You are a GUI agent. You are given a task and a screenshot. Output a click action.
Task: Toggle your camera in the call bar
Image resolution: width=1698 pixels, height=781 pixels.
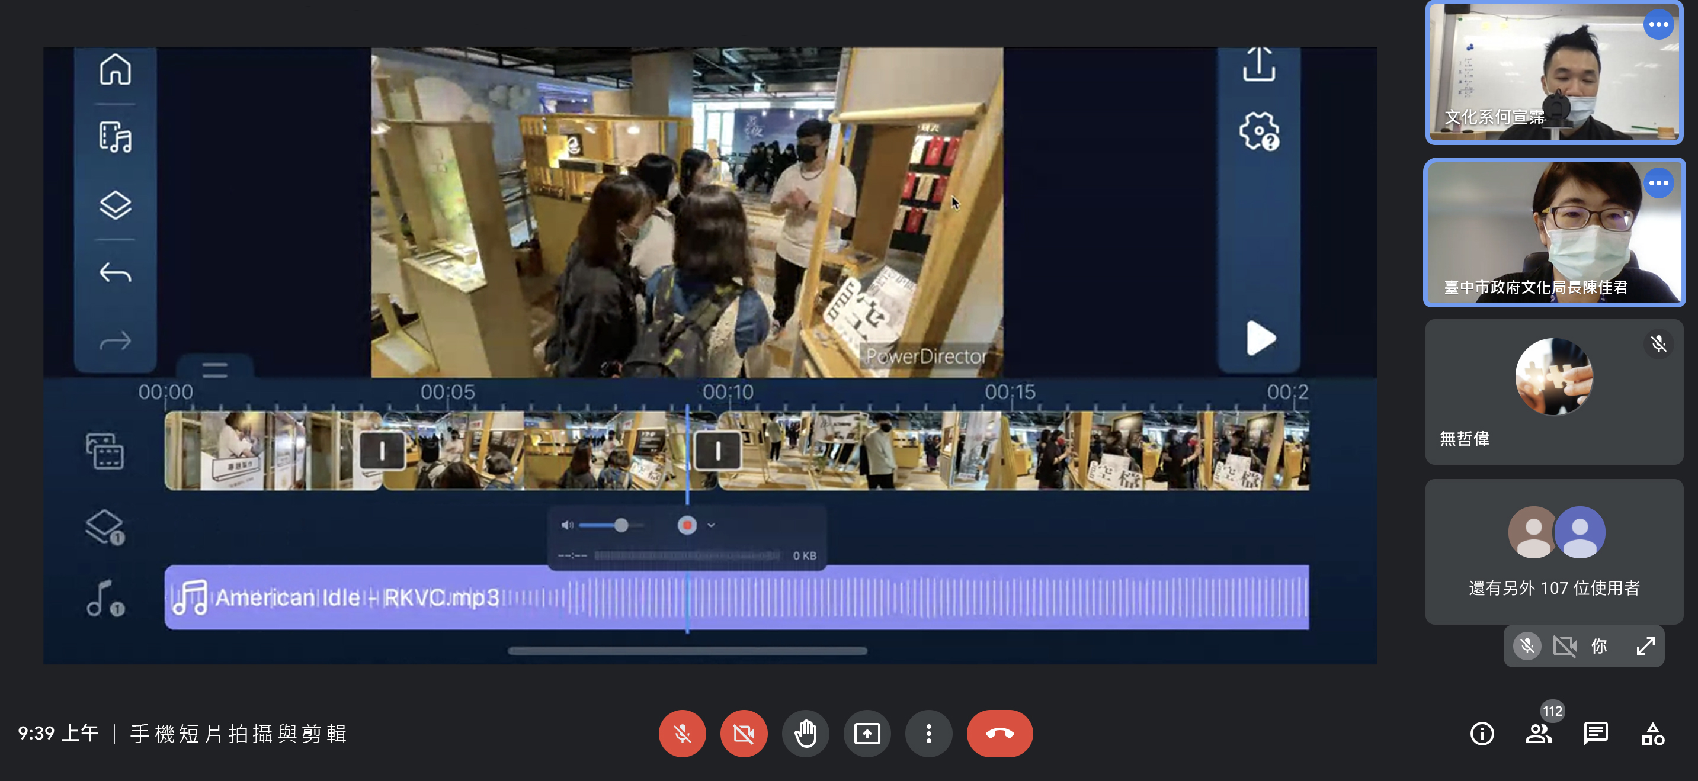(744, 733)
